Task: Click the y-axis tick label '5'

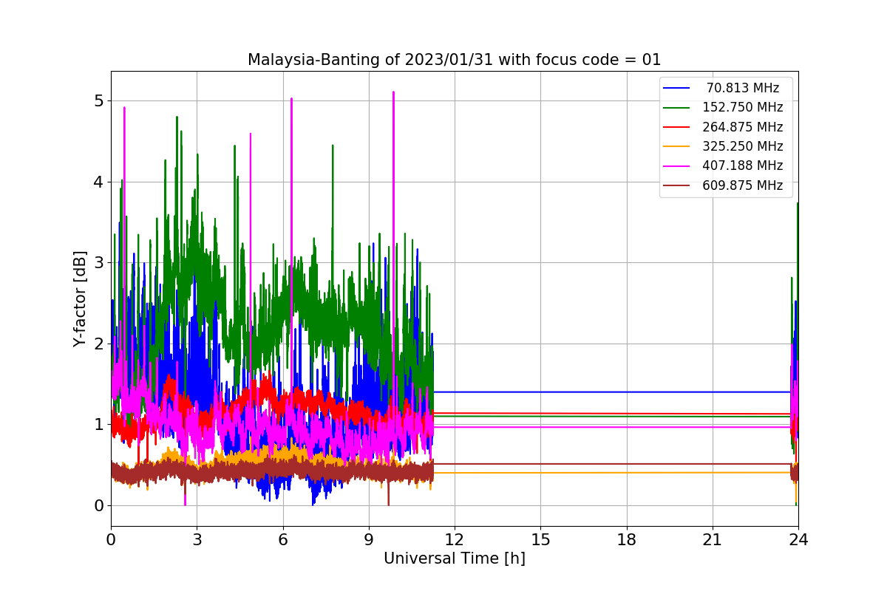Action: tap(98, 100)
